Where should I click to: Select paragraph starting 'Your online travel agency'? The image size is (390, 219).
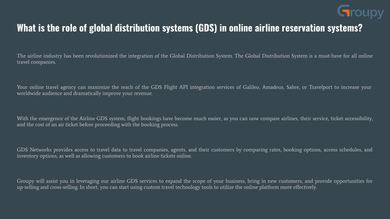click(x=194, y=90)
